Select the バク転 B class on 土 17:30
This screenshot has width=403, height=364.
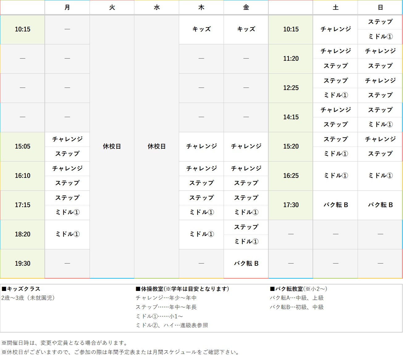pyautogui.click(x=335, y=205)
